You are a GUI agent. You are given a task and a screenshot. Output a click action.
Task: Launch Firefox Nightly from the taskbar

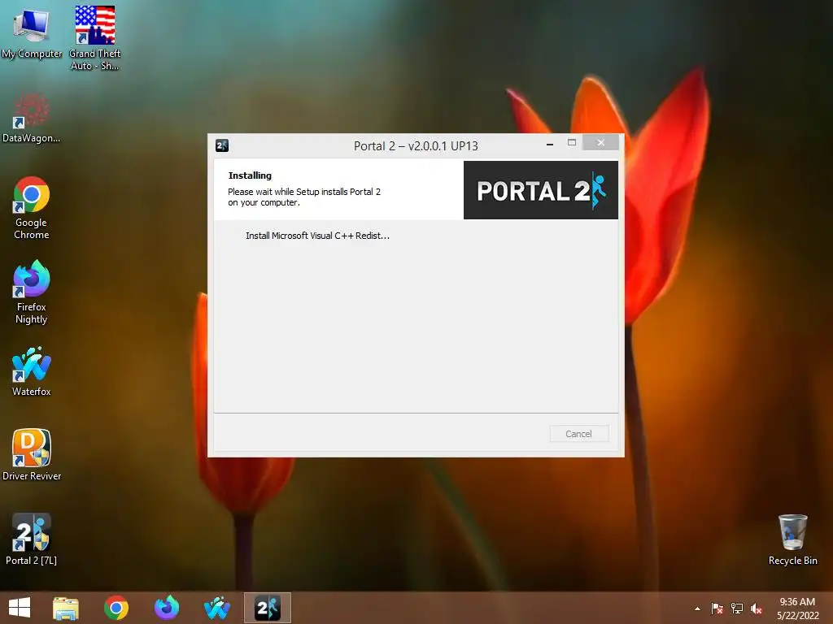pyautogui.click(x=167, y=608)
